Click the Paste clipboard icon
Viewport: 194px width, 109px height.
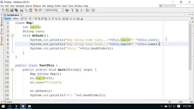coord(31,10)
